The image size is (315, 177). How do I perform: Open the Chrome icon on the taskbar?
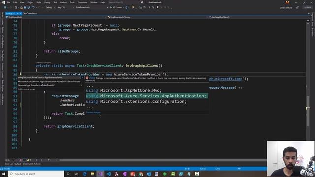141,174
